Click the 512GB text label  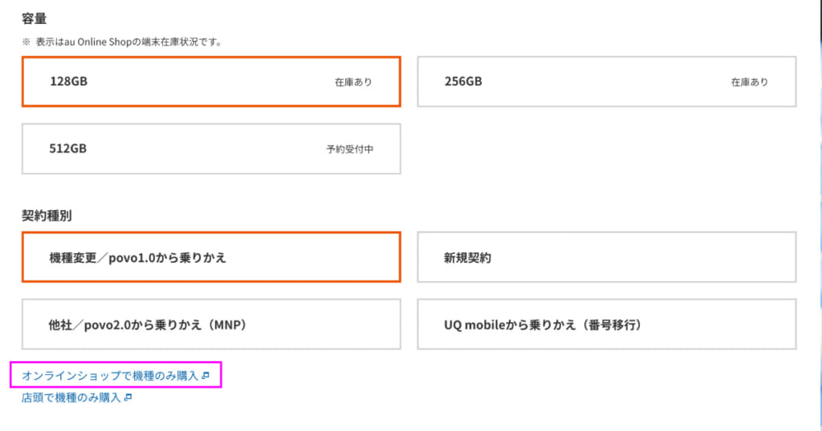pyautogui.click(x=68, y=148)
